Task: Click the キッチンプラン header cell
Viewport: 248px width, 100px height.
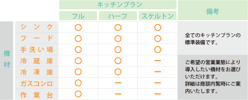Action: [118, 5]
